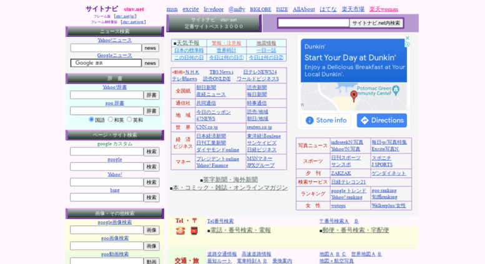Open the google トレンド link

(348, 191)
